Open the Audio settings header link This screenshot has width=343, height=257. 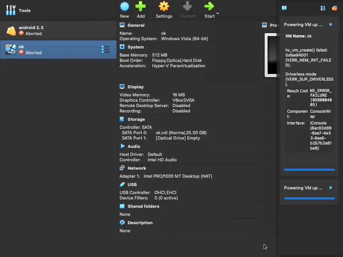pyautogui.click(x=134, y=147)
